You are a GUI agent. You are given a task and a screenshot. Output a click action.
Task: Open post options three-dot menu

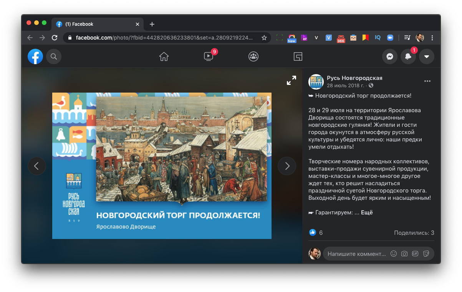(x=427, y=81)
